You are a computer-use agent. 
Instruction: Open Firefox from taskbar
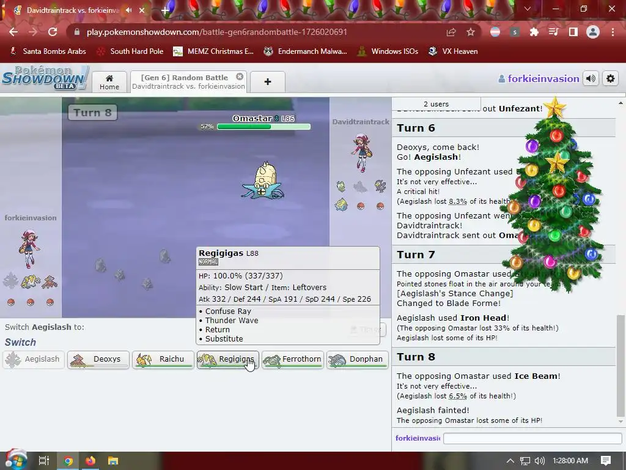tap(90, 461)
